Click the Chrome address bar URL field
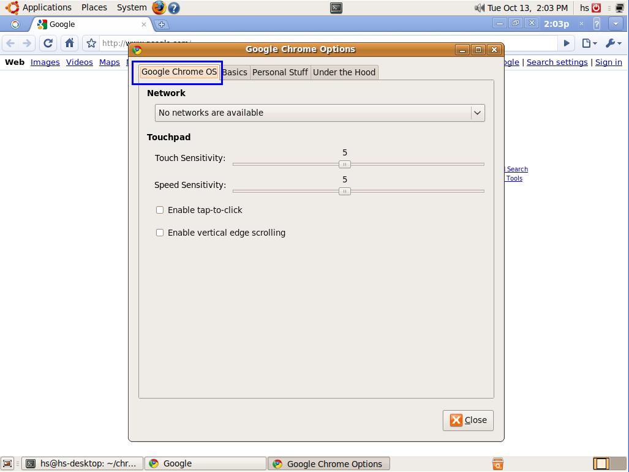 329,43
